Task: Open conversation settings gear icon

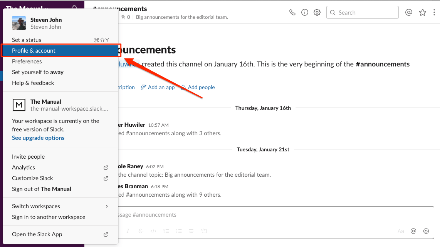Action: pos(317,12)
